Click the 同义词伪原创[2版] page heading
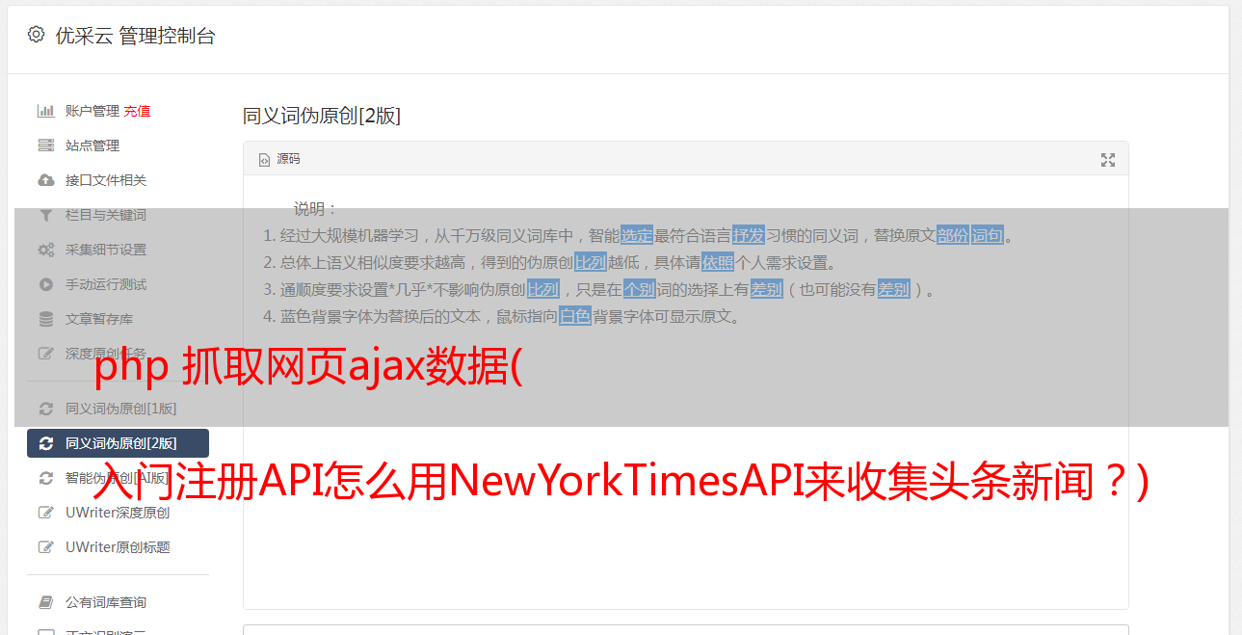This screenshot has height=635, width=1242. (322, 116)
